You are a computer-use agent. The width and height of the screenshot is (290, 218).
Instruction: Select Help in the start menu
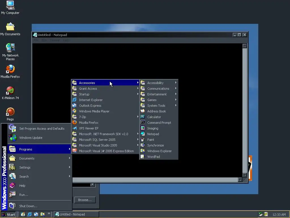39,186
